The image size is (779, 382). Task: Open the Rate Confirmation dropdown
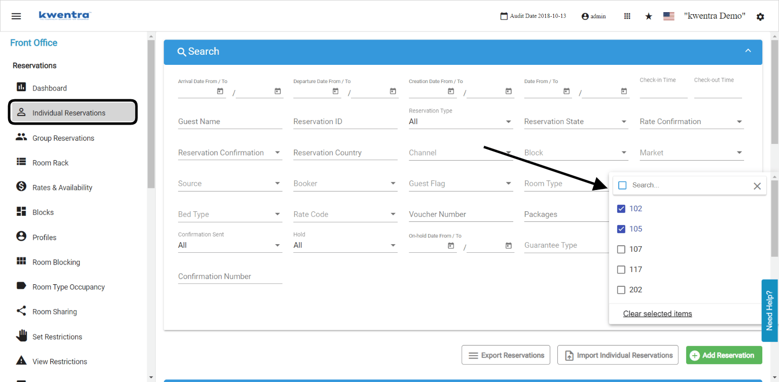click(692, 122)
